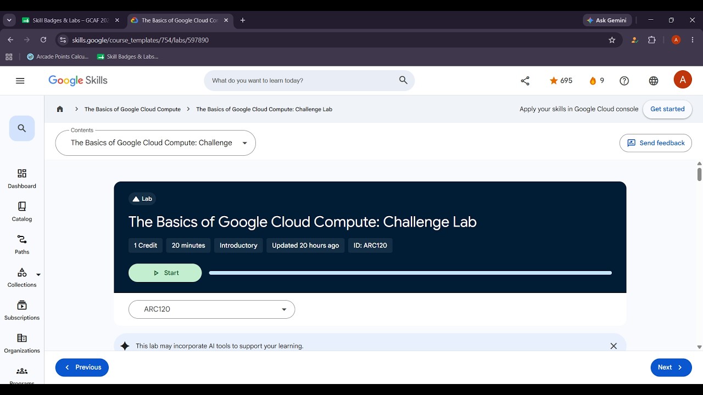This screenshot has height=395, width=703.
Task: Open the flame streak counter 9
Action: point(596,81)
